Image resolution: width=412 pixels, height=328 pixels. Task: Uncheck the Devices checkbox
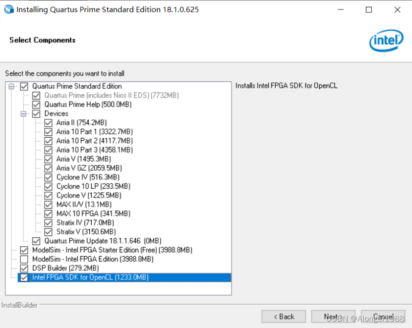[36, 114]
